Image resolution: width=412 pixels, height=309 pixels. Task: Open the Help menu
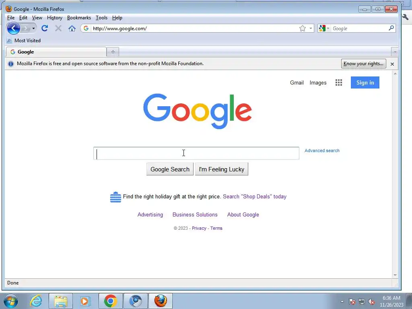click(117, 18)
